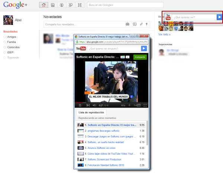Play 'Felicitación Navidad Softonic 2010' item
Viewport: 223px width, 176px height.
tap(111, 165)
